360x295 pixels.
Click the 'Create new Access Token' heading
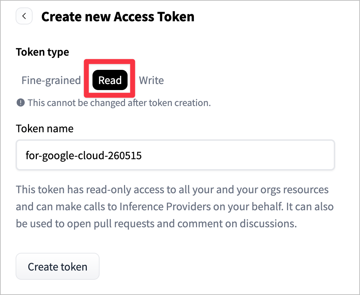pyautogui.click(x=118, y=17)
